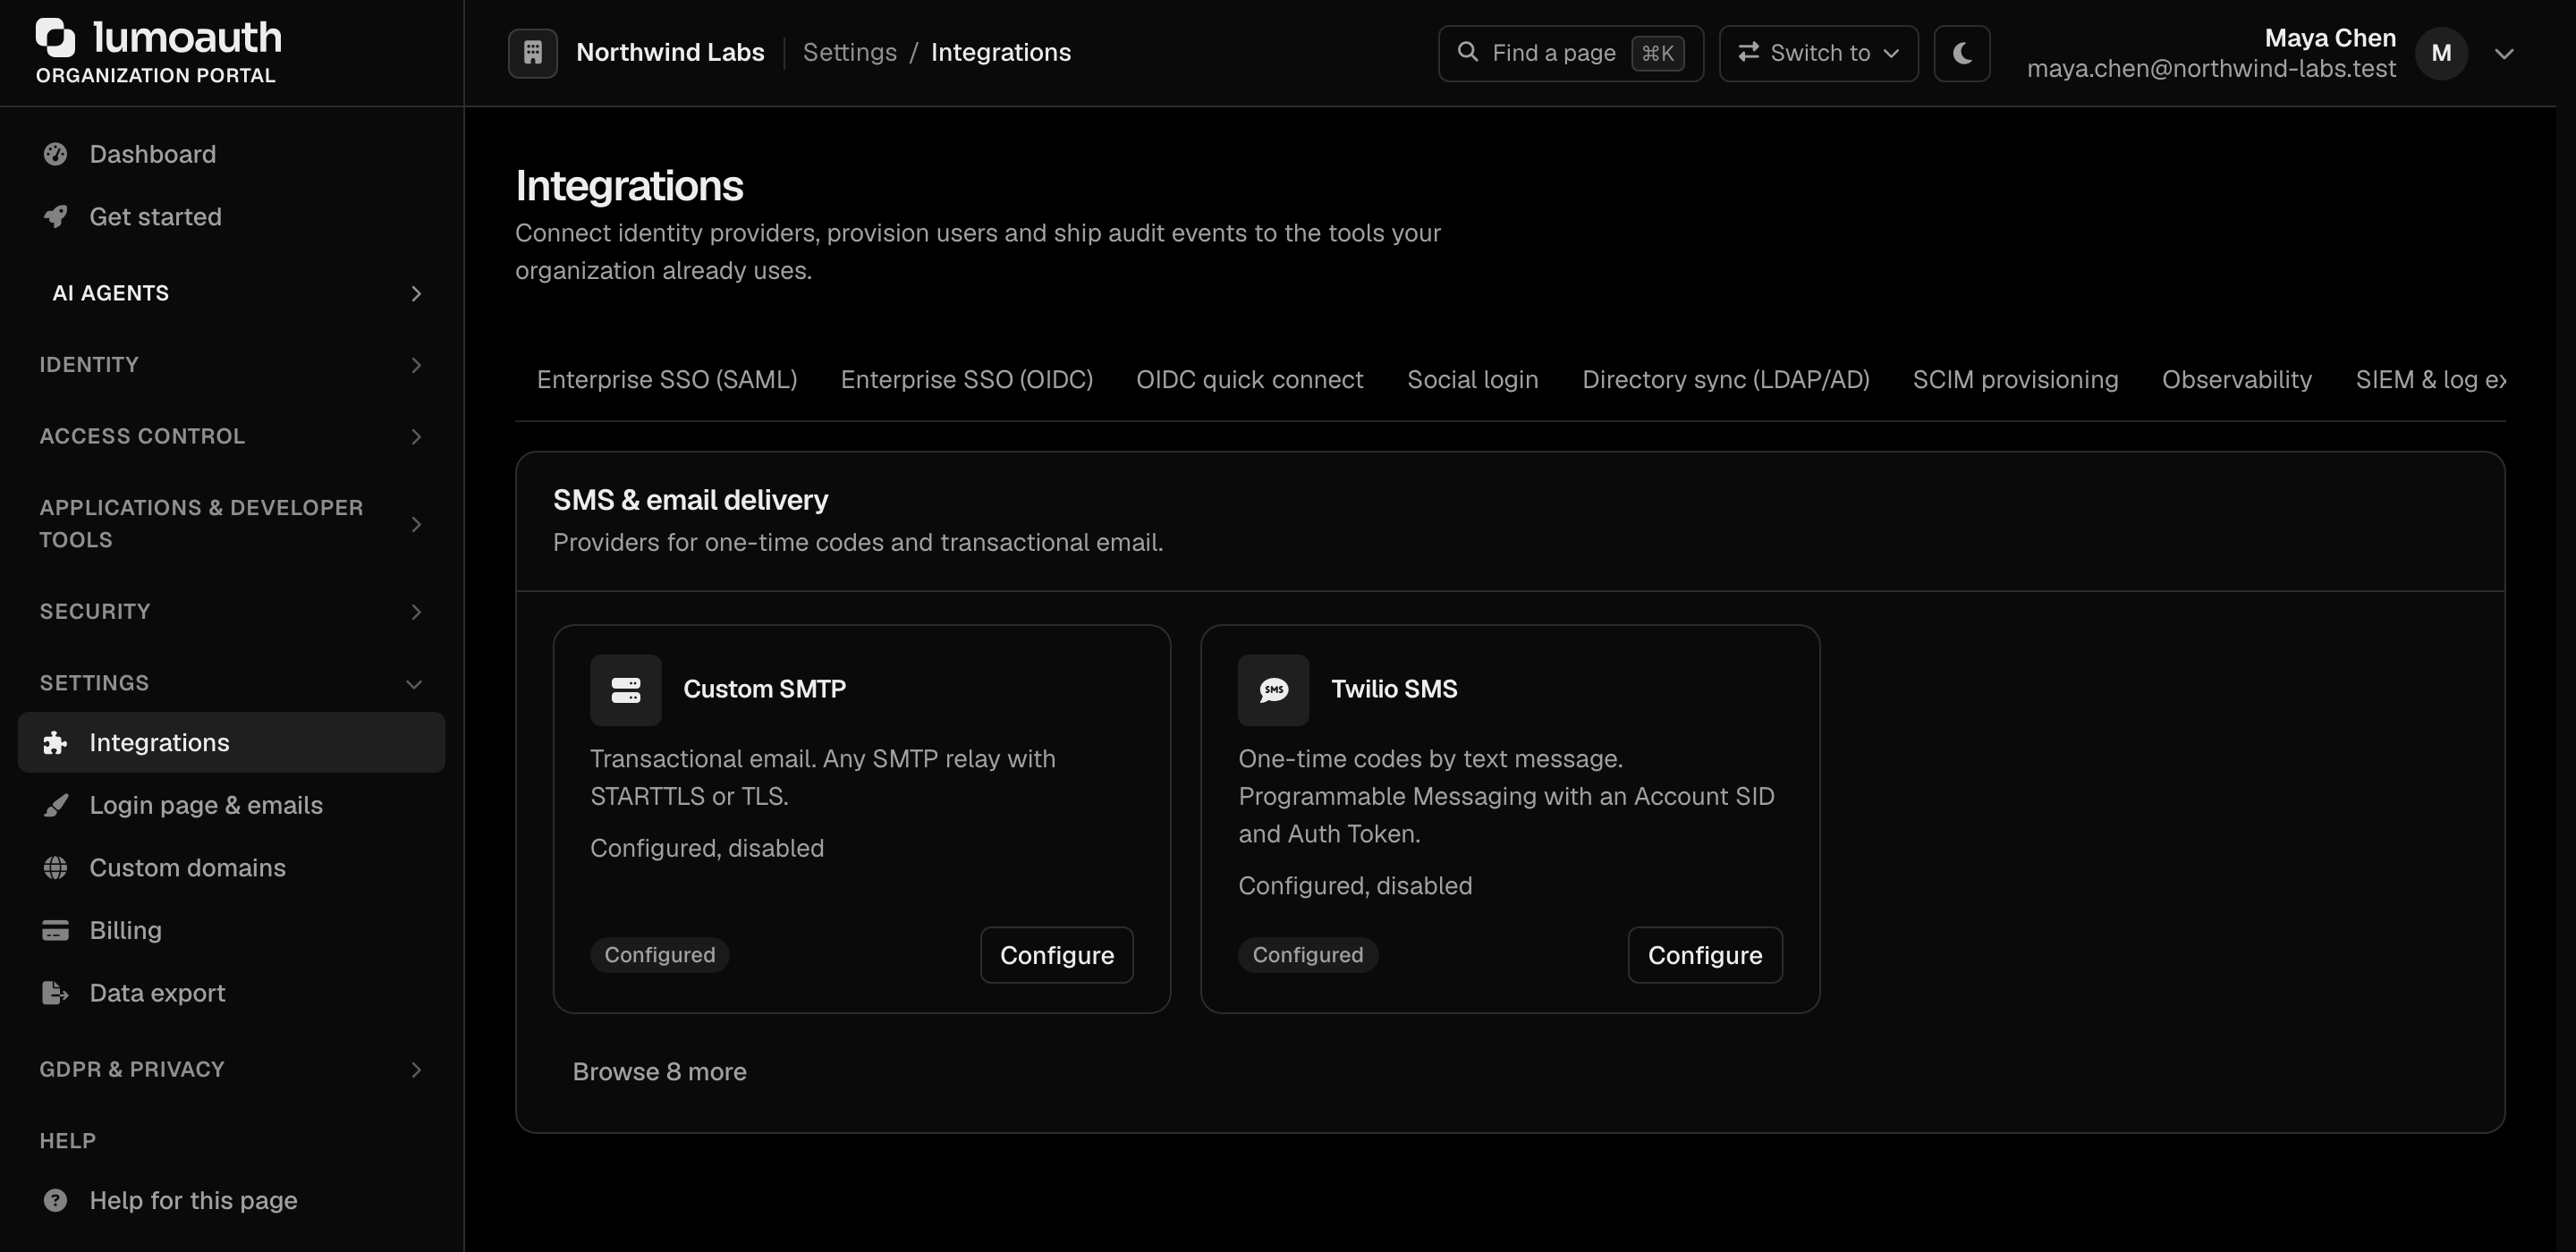Click the Find a page search field
The height and width of the screenshot is (1252, 2576).
(1570, 53)
